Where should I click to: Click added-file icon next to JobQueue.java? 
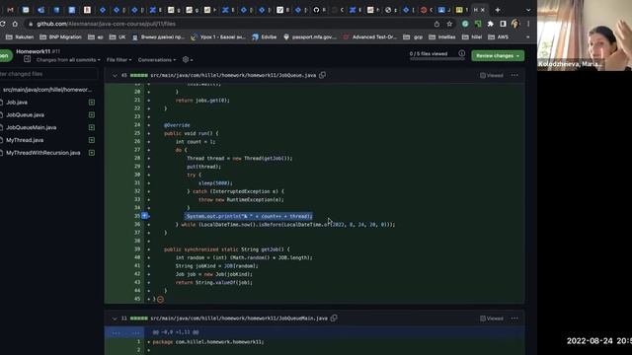(92, 114)
